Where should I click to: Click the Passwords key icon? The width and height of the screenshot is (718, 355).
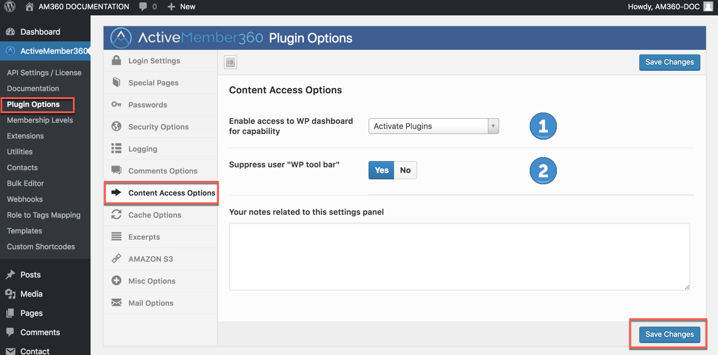[x=116, y=105]
